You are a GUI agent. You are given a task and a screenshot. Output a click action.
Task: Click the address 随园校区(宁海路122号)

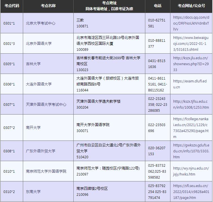[121, 168]
